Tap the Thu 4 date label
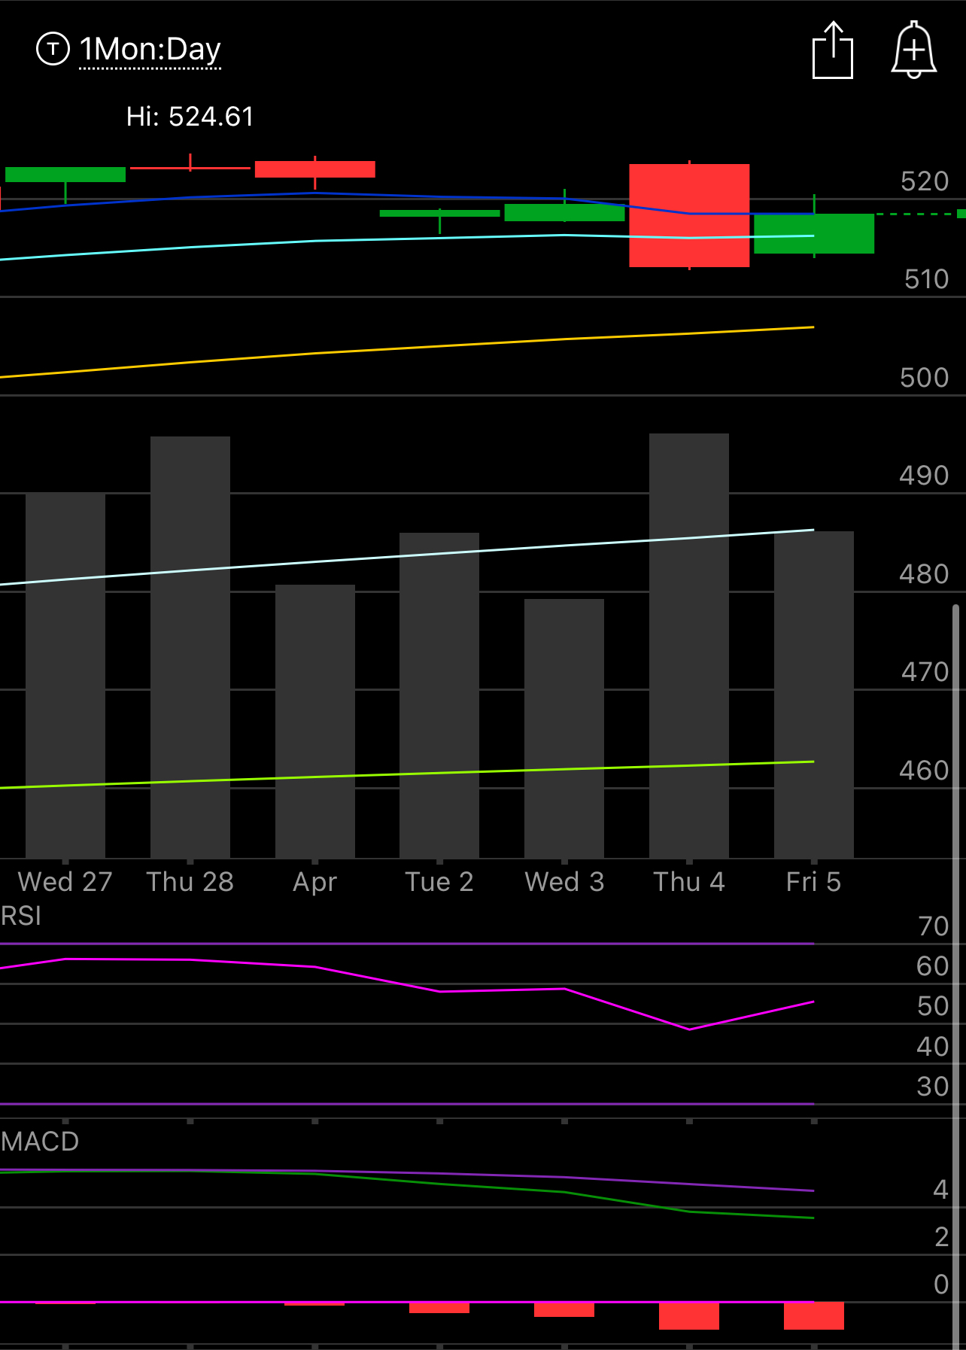This screenshot has height=1350, width=966. (x=689, y=882)
